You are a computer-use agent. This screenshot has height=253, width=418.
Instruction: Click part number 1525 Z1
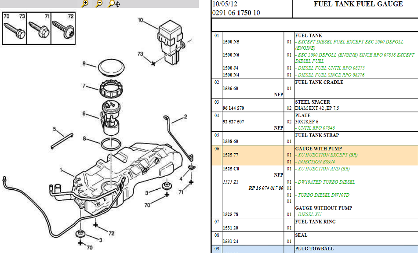(231, 182)
